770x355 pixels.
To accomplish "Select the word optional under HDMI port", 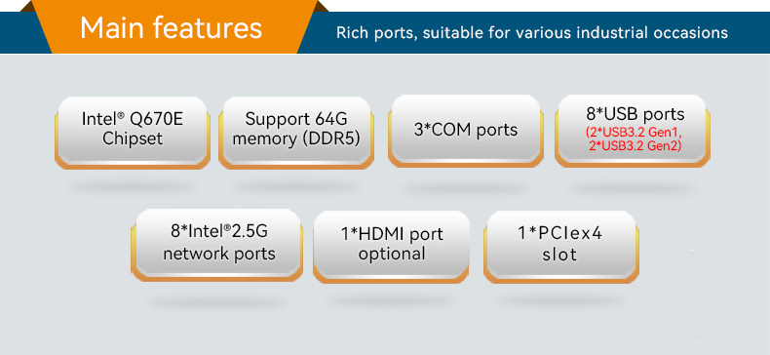I will (392, 254).
